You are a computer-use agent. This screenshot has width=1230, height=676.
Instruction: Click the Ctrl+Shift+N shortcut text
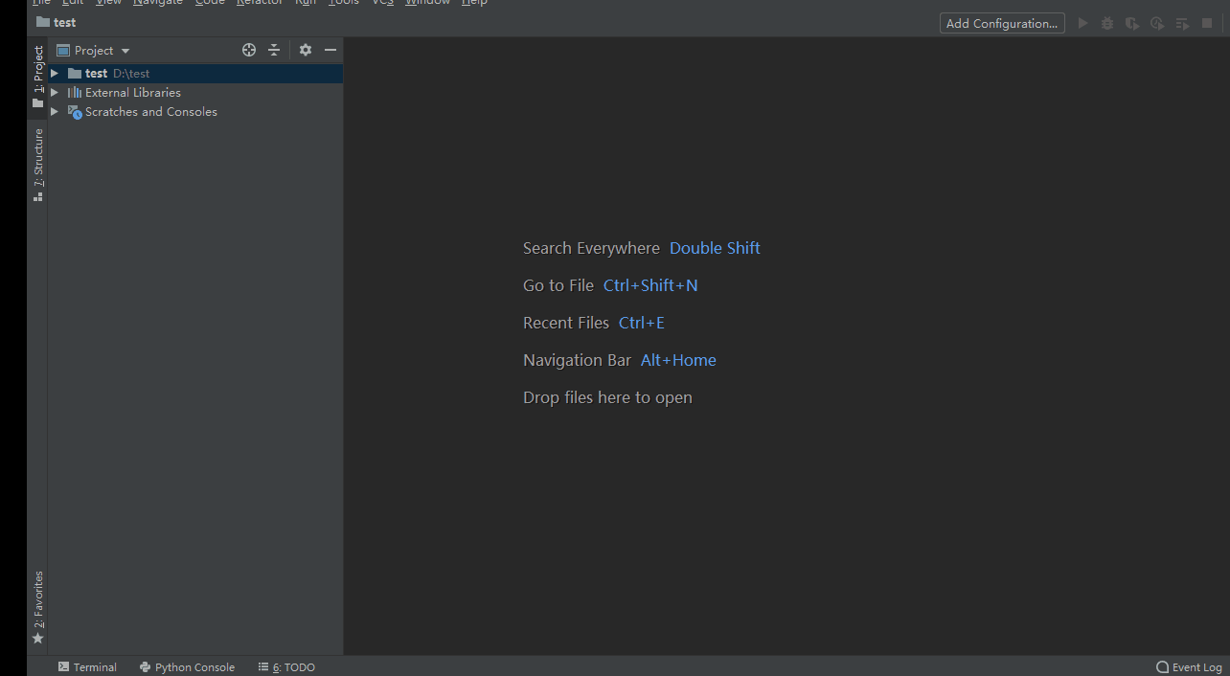[650, 285]
